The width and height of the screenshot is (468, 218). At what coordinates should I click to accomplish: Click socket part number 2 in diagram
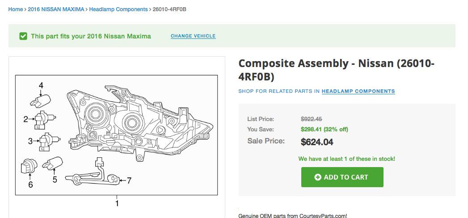(42, 118)
